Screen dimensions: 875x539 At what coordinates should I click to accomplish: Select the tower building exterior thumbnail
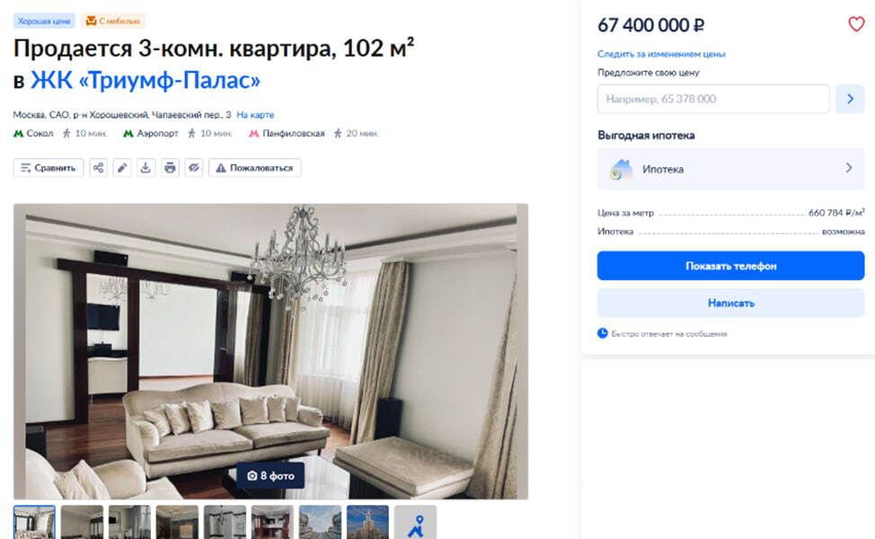click(x=367, y=522)
